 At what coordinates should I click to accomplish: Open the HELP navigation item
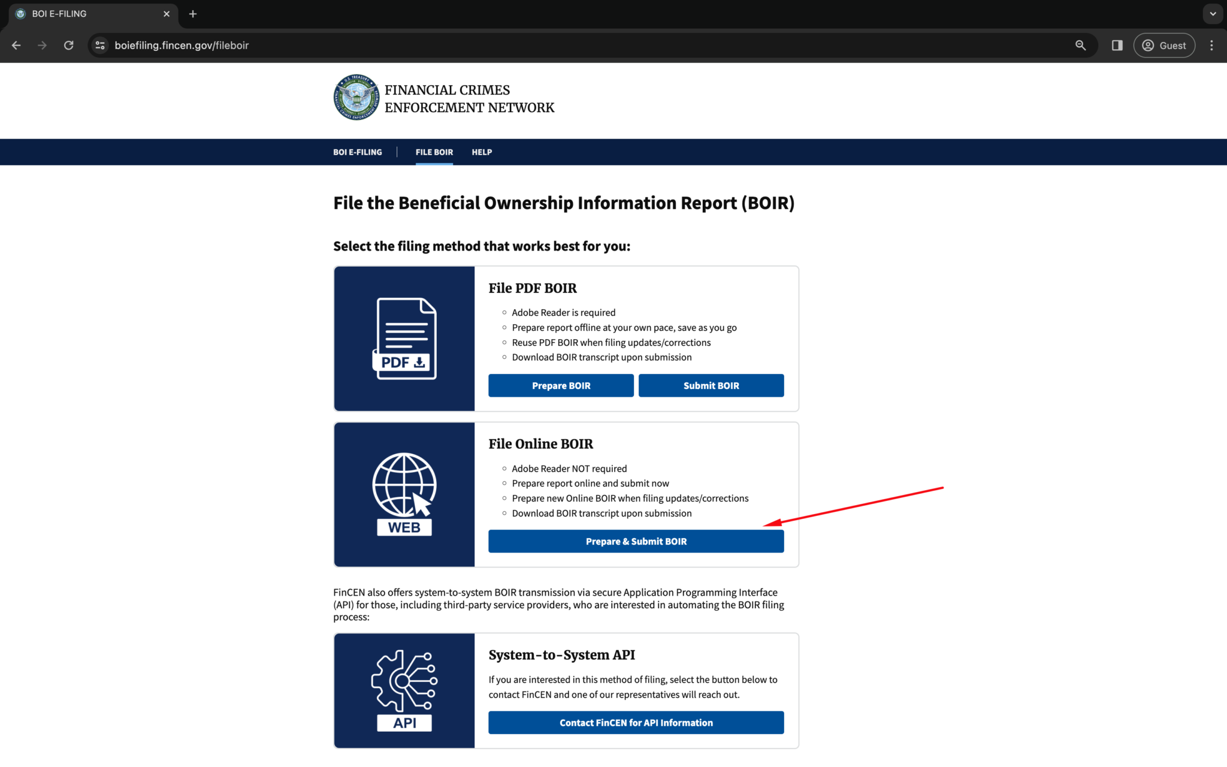click(482, 152)
